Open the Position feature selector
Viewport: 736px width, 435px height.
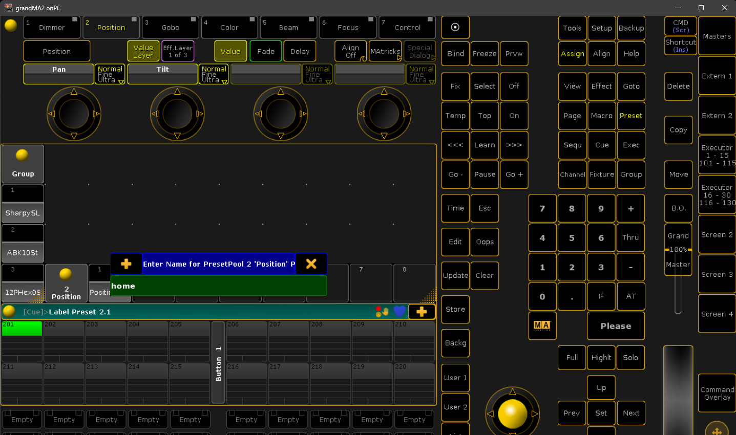pyautogui.click(x=57, y=51)
